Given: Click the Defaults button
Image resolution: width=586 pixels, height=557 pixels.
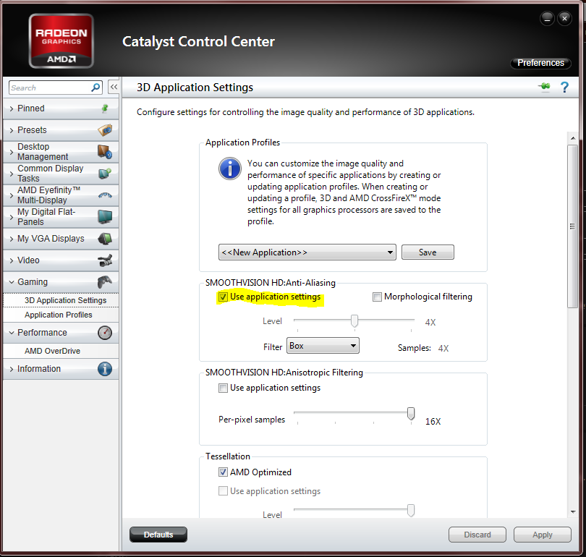Looking at the screenshot, I should 158,535.
